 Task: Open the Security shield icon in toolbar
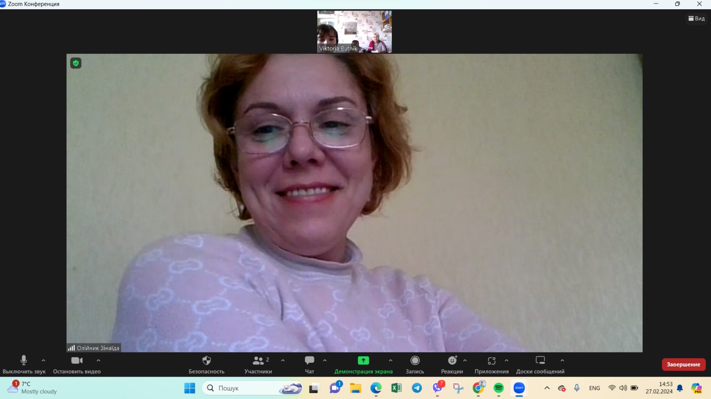206,360
